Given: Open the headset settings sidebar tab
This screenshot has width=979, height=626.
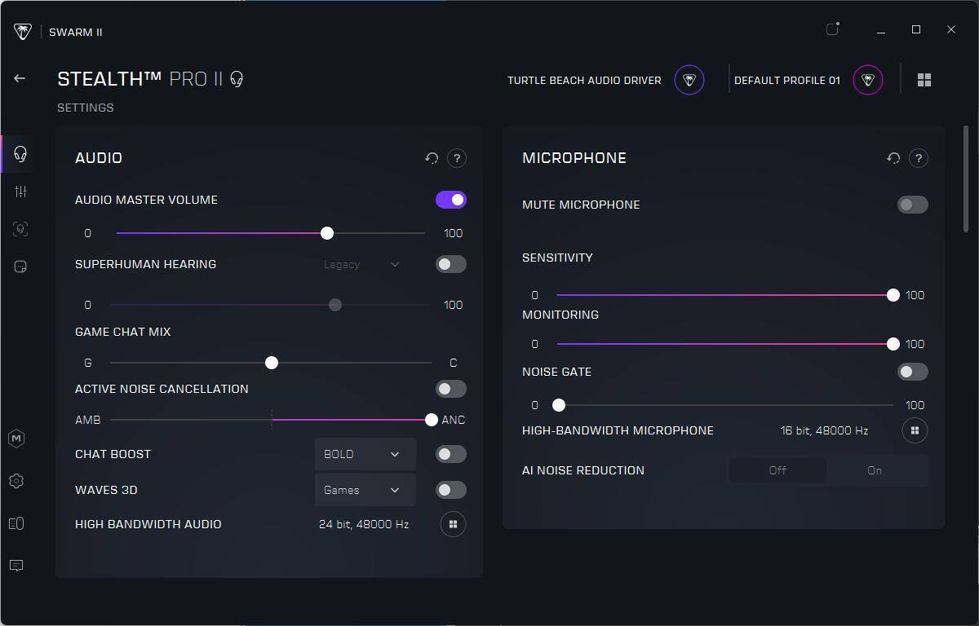Looking at the screenshot, I should (20, 154).
